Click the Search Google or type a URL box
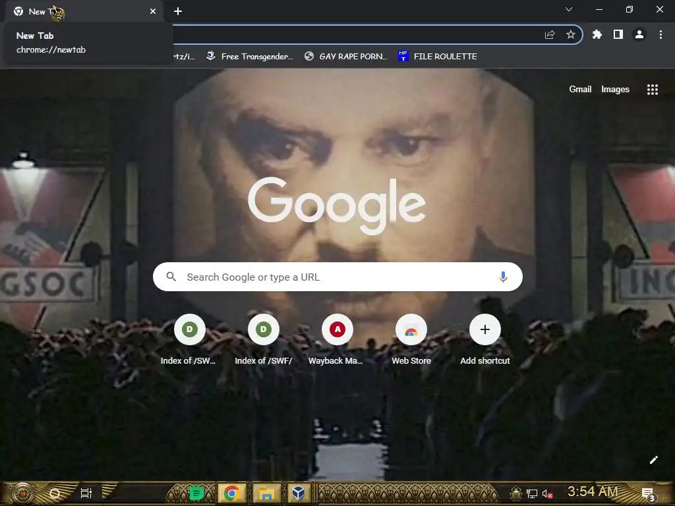This screenshot has width=675, height=506. 337,277
